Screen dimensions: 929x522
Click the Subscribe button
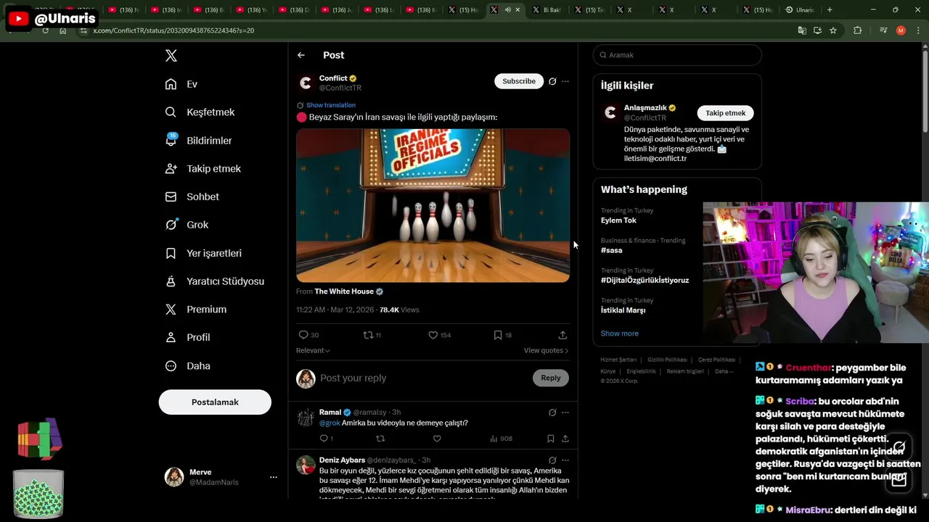click(519, 81)
